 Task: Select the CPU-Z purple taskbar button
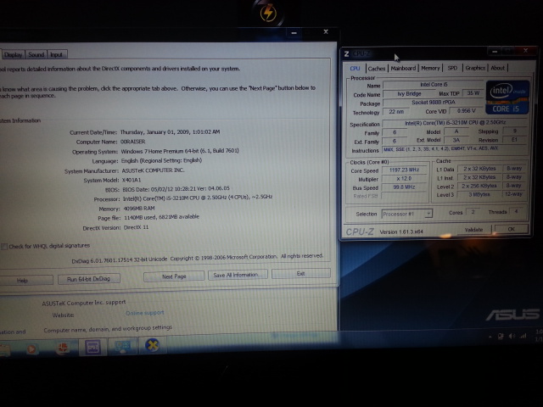coord(92,347)
